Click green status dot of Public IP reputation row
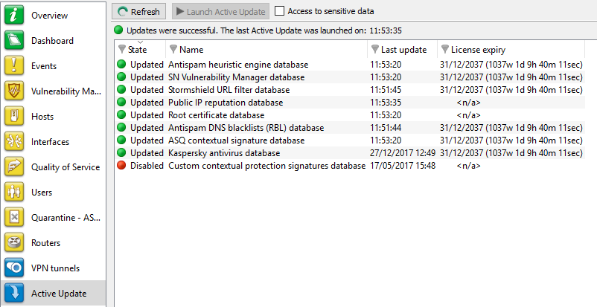 tap(121, 103)
